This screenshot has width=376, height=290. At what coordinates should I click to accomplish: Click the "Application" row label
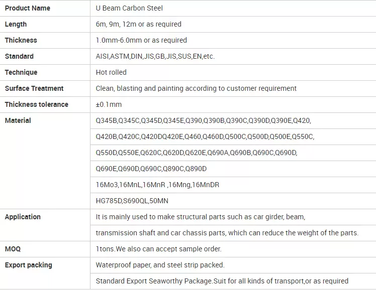[x=23, y=217]
